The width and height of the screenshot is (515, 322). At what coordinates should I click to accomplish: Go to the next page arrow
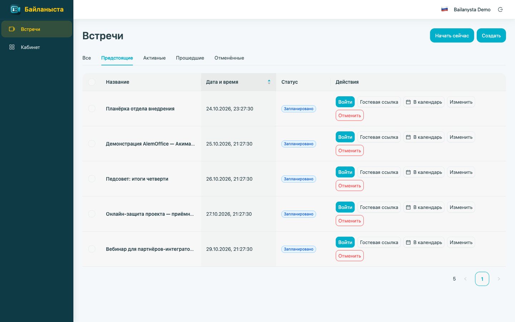click(x=499, y=279)
